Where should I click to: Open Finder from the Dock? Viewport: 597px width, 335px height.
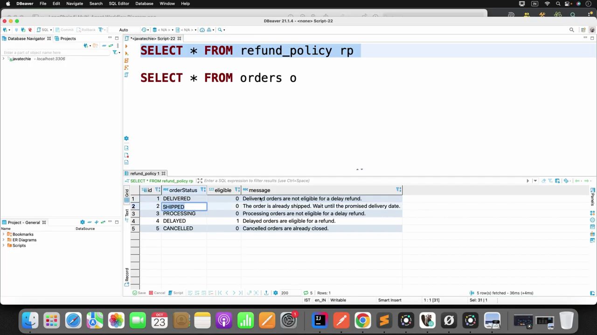(x=30, y=321)
